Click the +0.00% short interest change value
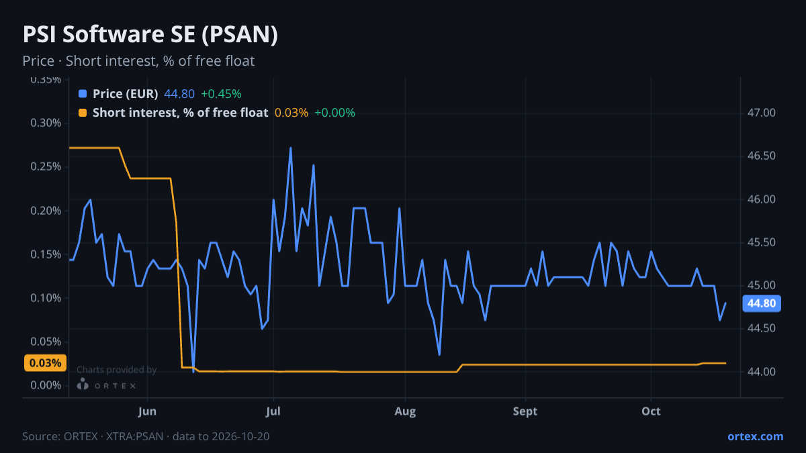The width and height of the screenshot is (806, 453). (x=334, y=113)
